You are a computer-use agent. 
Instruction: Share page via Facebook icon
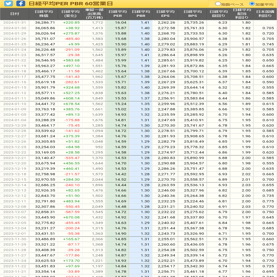tap(21, 4)
